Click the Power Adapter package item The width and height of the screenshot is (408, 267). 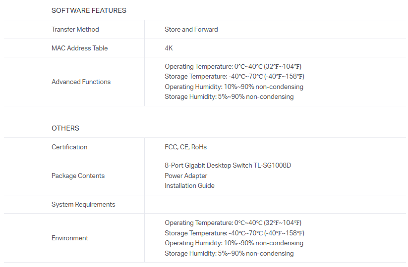[x=186, y=176]
